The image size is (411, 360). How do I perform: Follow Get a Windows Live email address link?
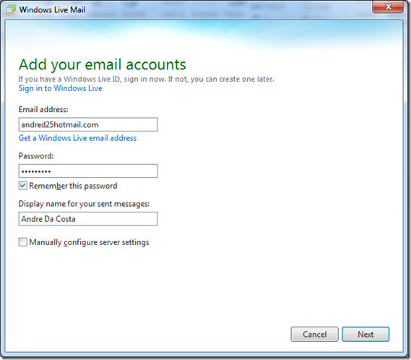pos(77,138)
